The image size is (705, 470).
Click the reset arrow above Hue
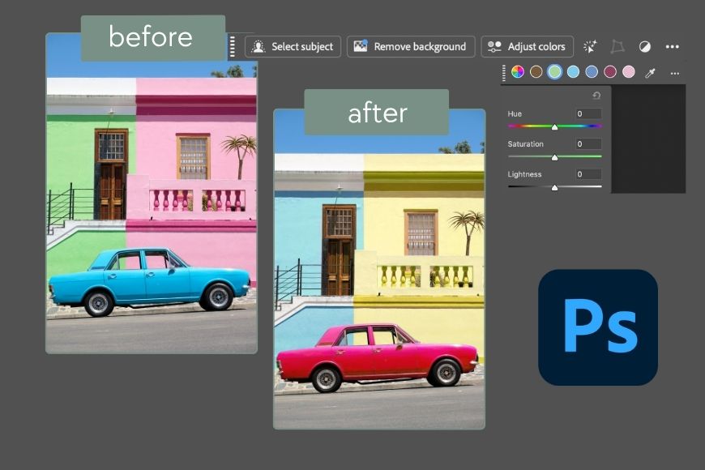point(596,96)
